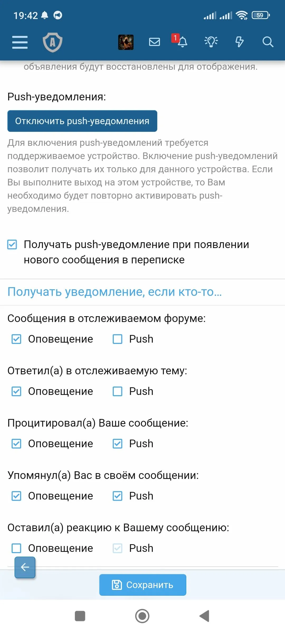Uncheck Оповещение for mentions in messages

point(16,496)
